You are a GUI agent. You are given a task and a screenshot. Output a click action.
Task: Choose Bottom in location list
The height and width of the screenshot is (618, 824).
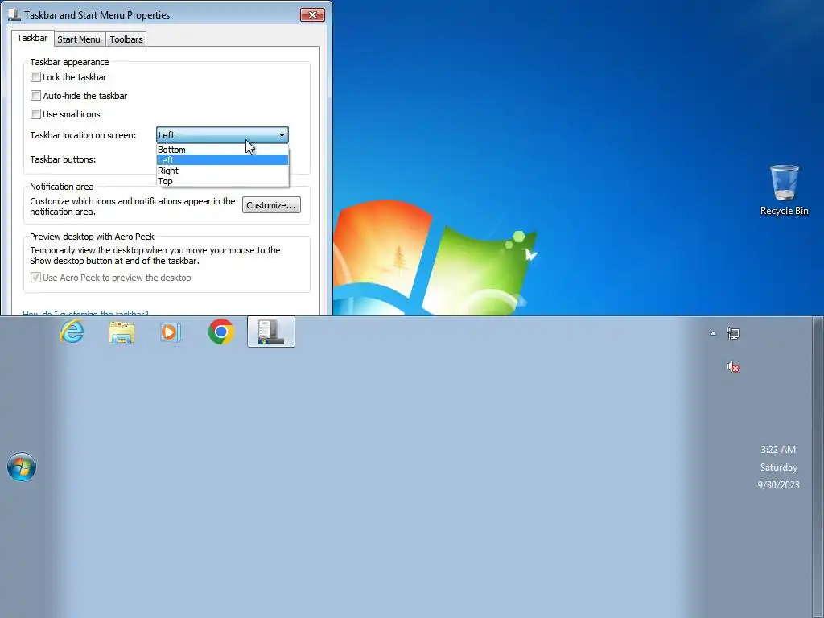222,150
